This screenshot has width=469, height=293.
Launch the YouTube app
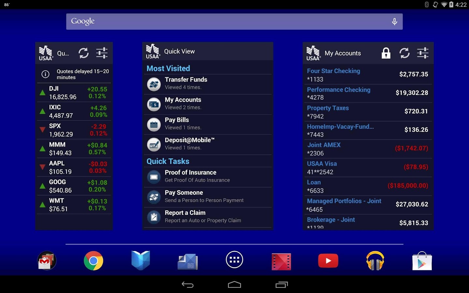coord(328,261)
